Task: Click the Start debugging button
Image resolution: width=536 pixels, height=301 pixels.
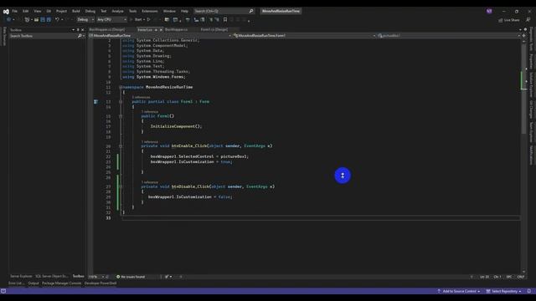Action: tap(136, 20)
